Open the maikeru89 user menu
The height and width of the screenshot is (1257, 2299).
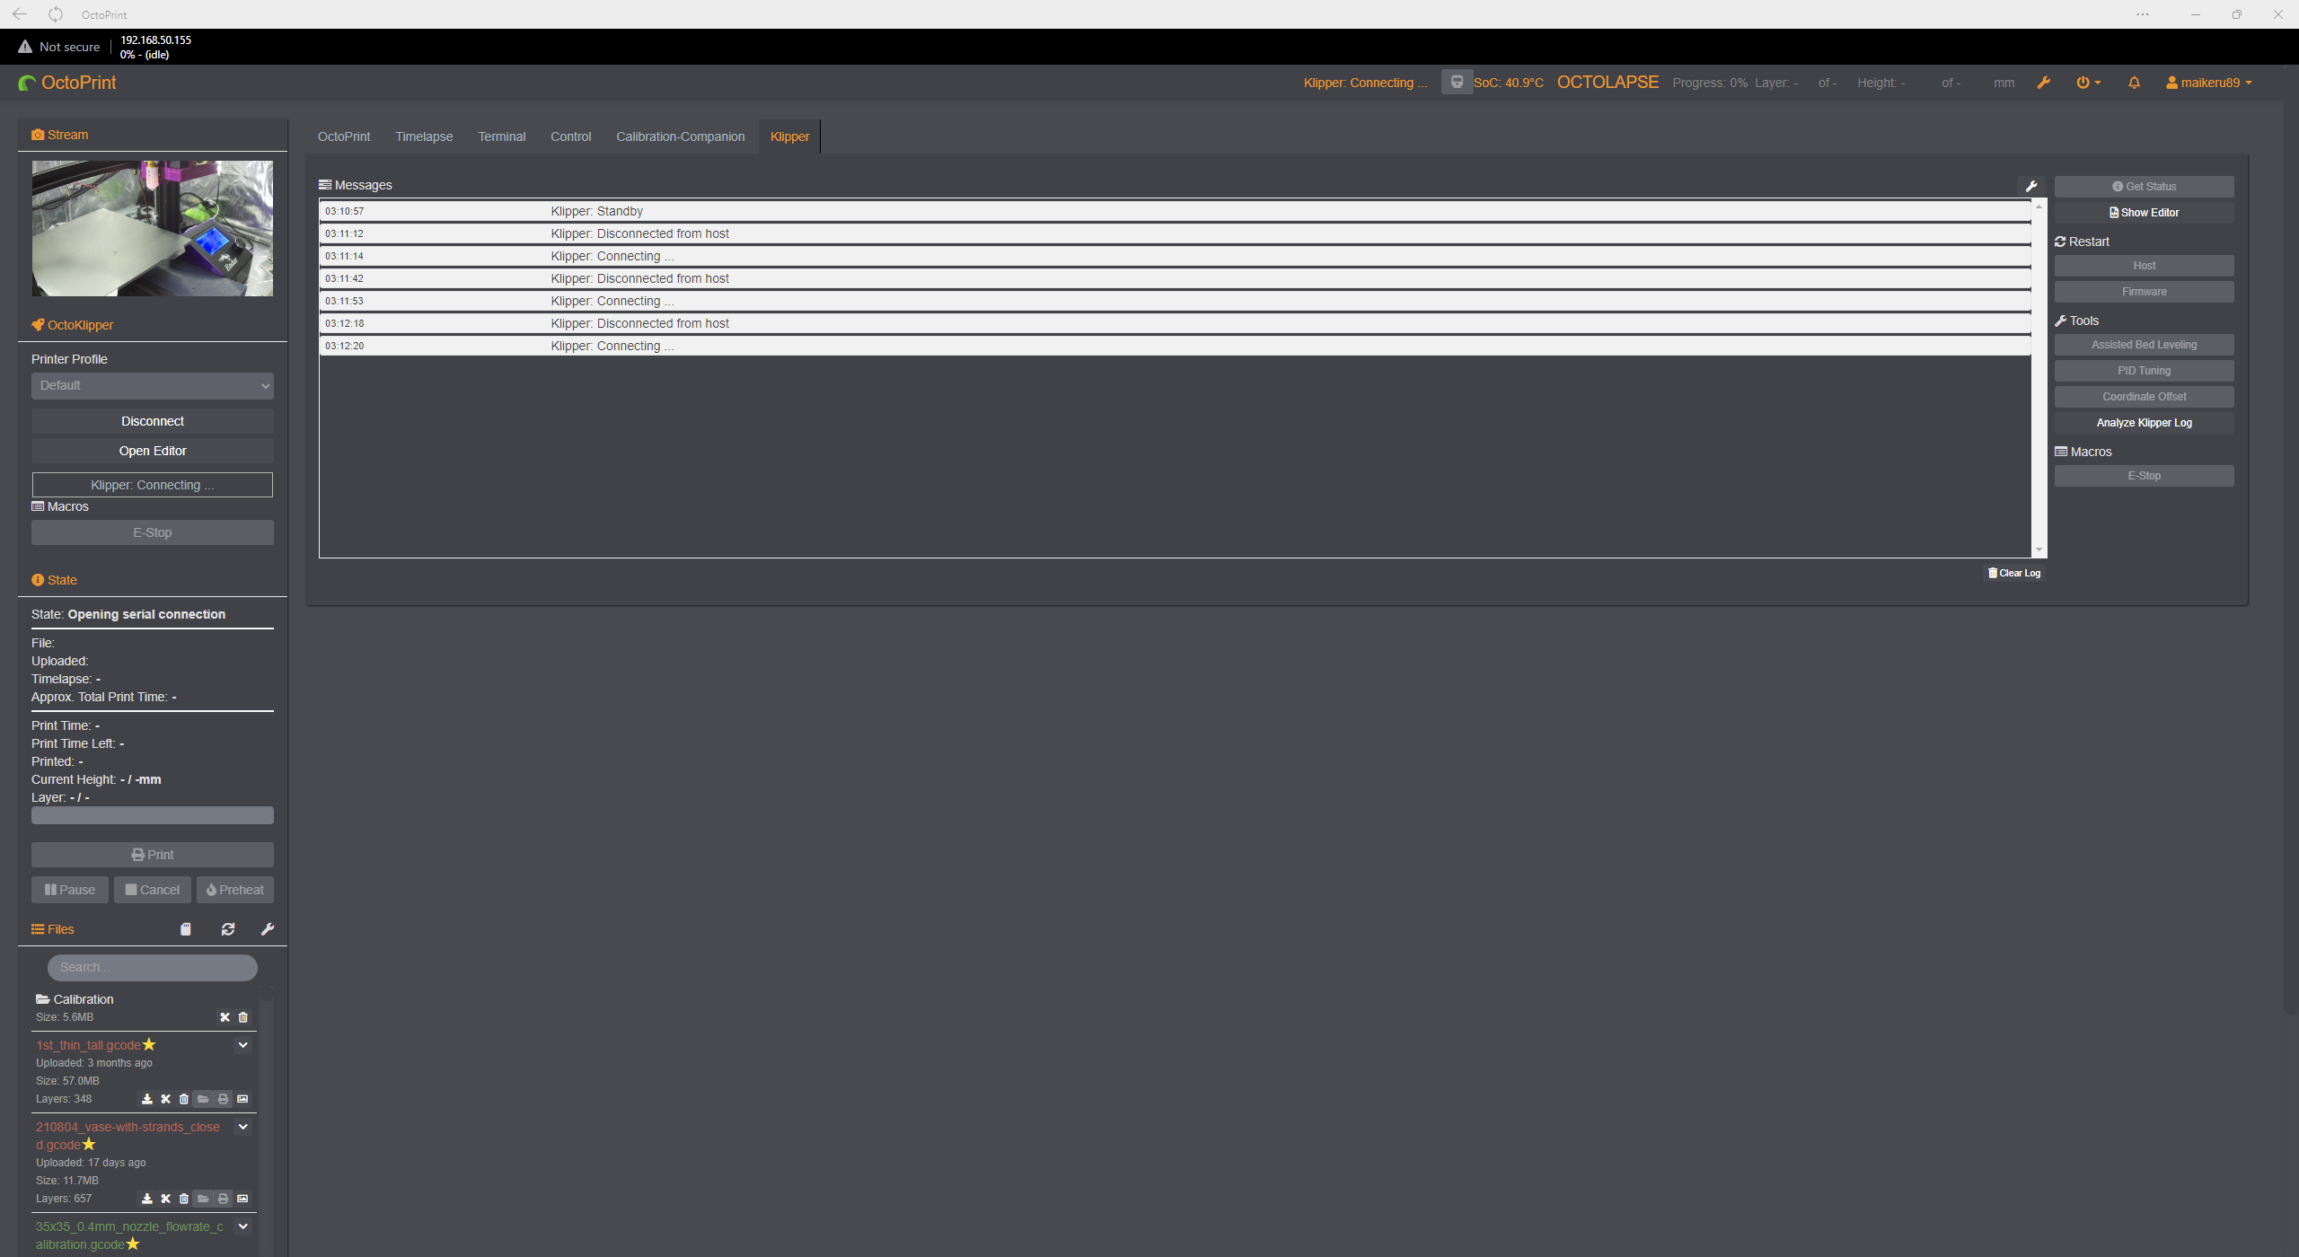(x=2208, y=83)
